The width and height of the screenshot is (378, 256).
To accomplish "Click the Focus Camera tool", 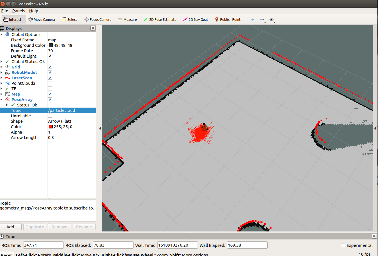I will point(98,19).
